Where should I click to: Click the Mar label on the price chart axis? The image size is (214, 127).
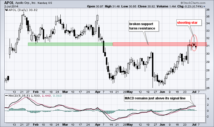(65, 92)
